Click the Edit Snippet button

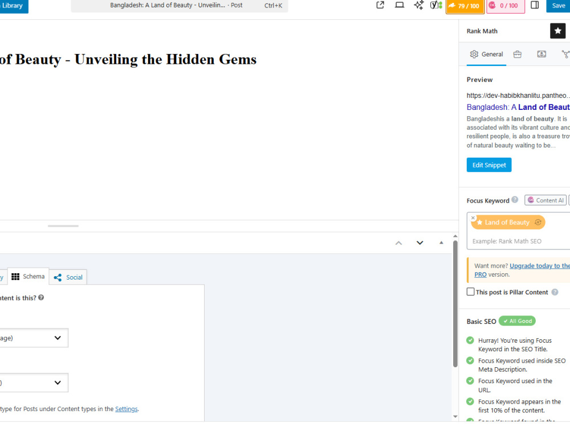point(489,165)
